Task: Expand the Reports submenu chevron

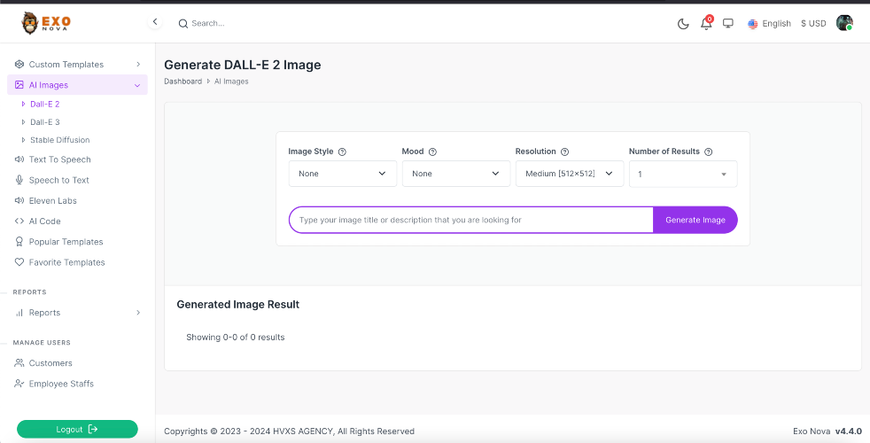Action: pos(138,313)
